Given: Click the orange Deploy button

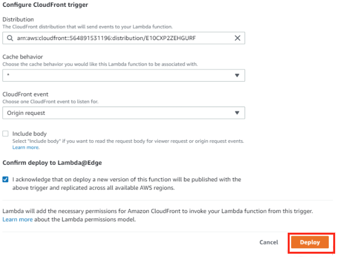Looking at the screenshot, I should pos(310,242).
